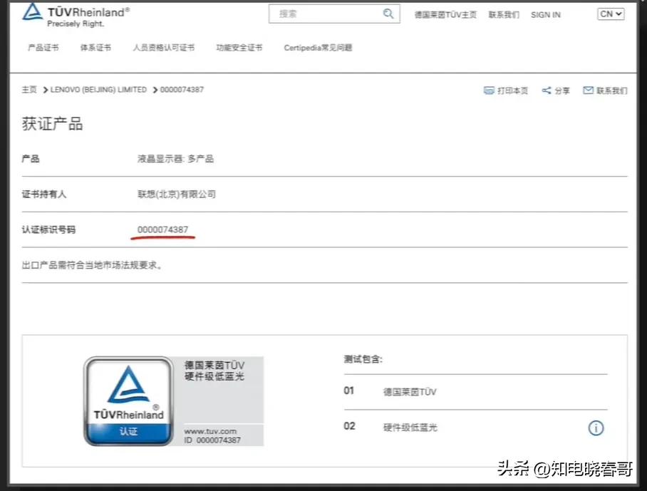
Task: Click the envelope icon beside 联系我们
Action: coord(589,90)
